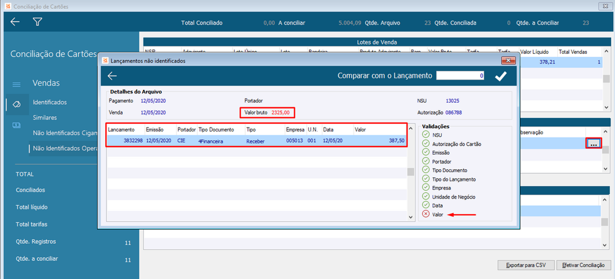This screenshot has height=279, width=615.
Task: Click the check icon beside Tipo do Lançamento
Action: [426, 179]
